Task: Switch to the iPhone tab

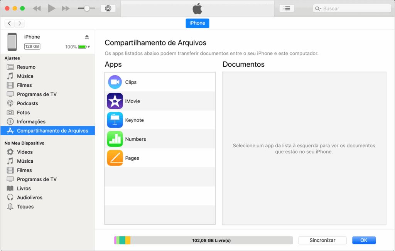Action: pos(197,23)
